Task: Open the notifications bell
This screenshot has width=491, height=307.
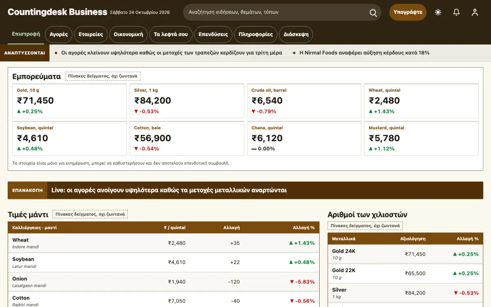Action: click(457, 12)
